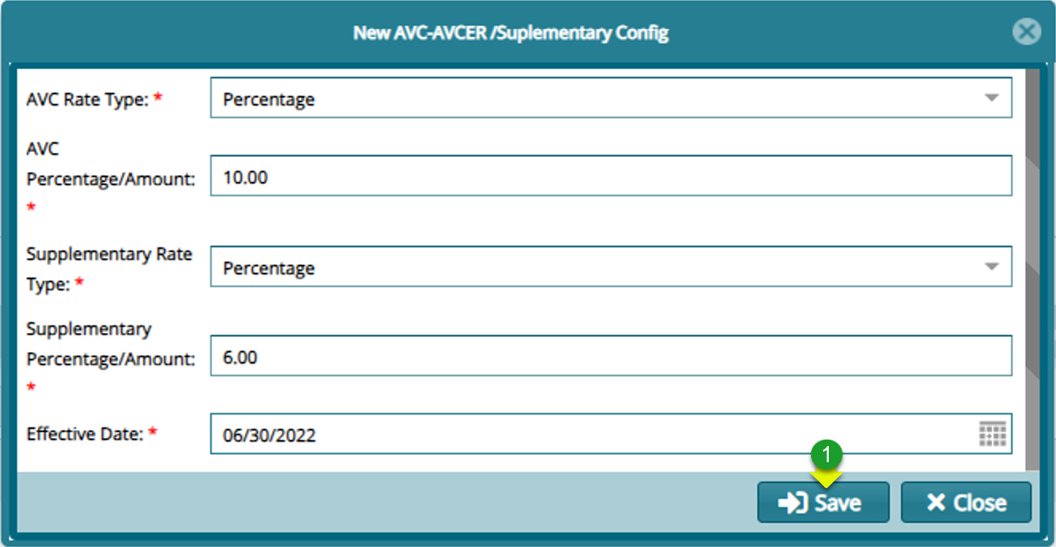Click the Supplementary Rate Type chevron
The image size is (1056, 547).
(x=991, y=267)
